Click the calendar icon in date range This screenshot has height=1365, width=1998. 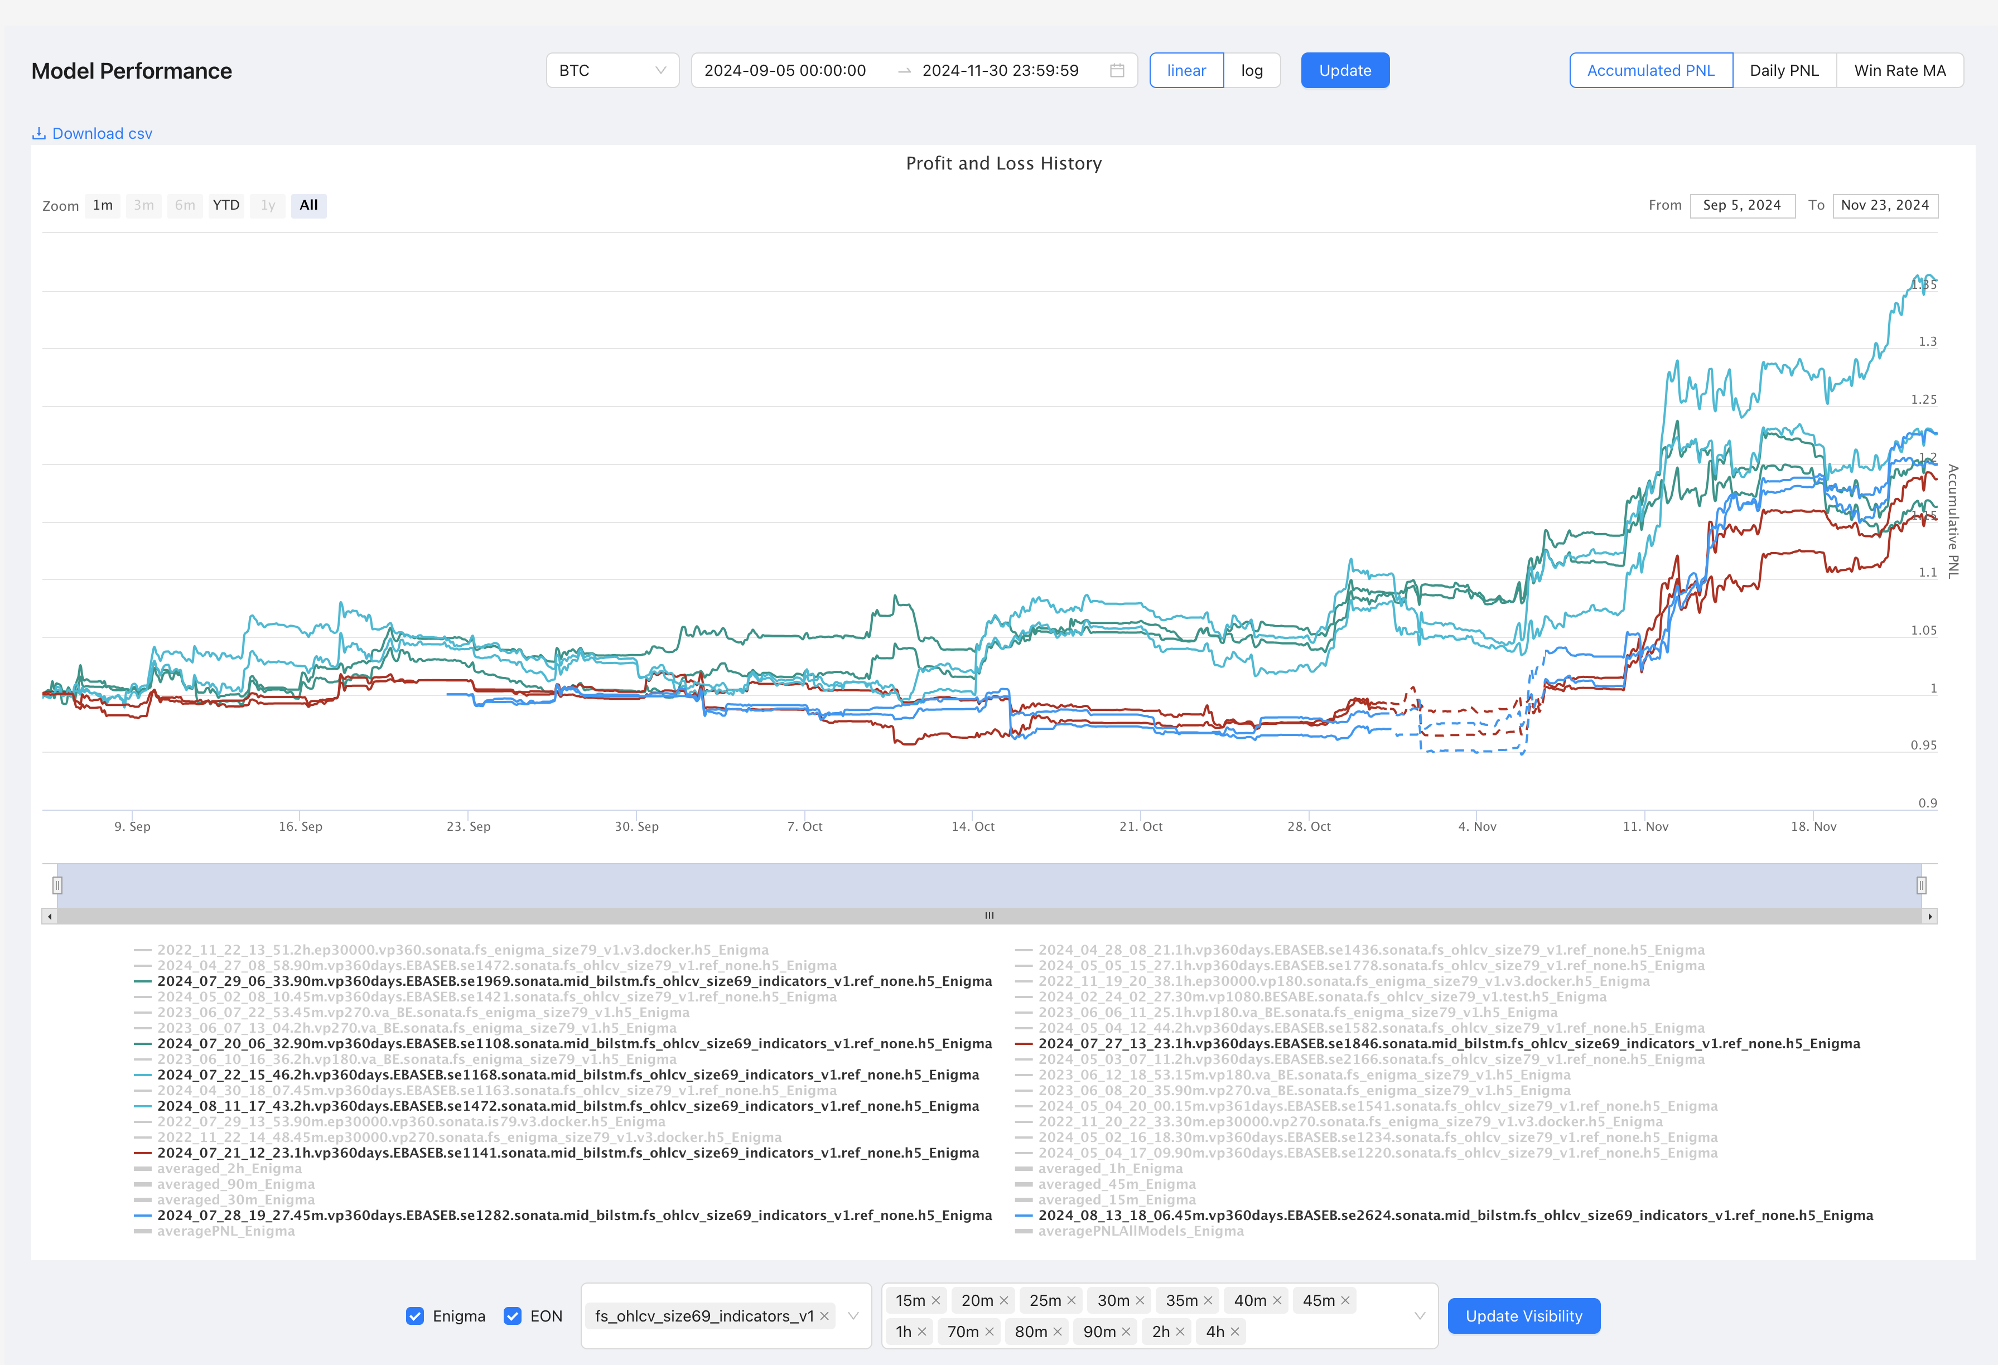1117,70
